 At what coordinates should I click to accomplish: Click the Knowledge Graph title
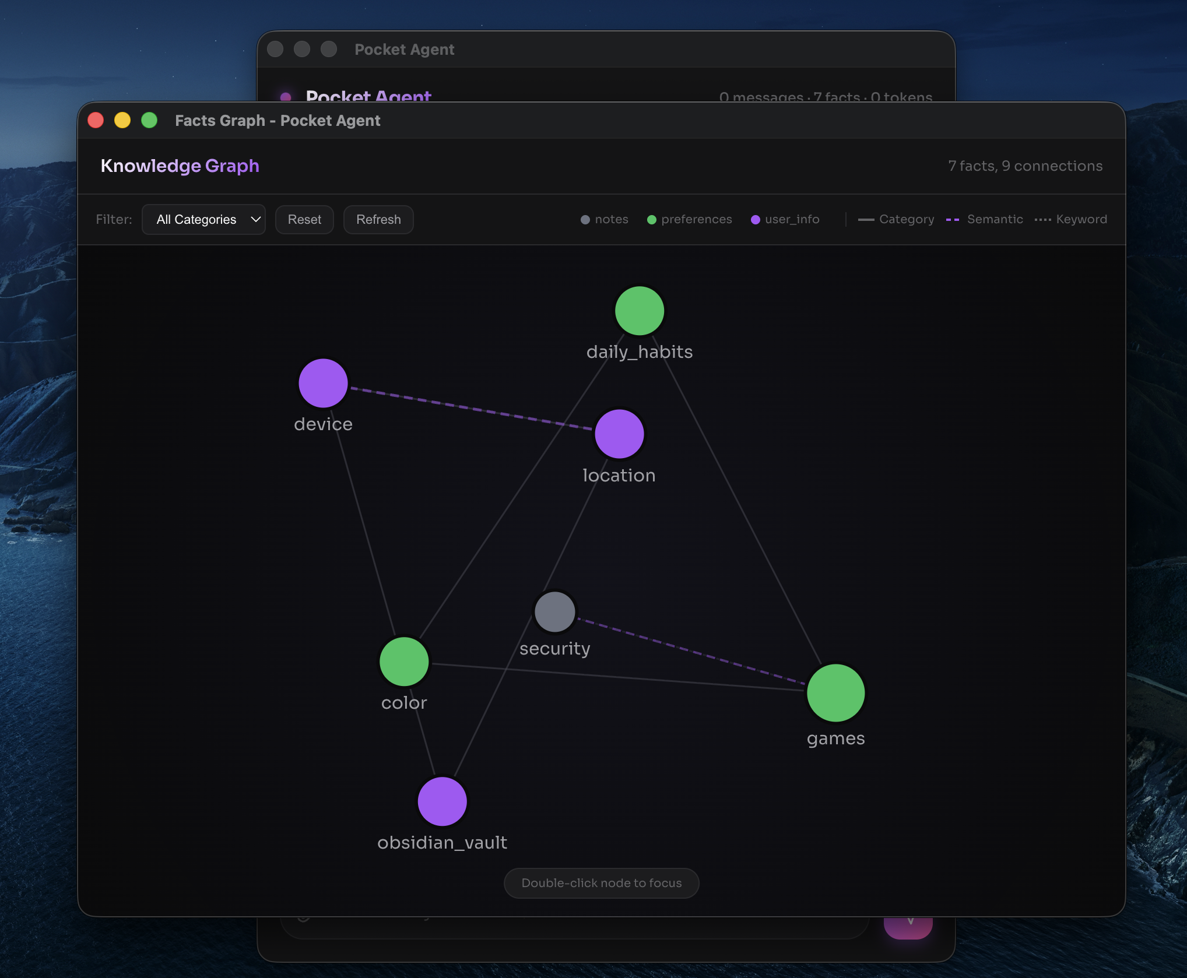click(180, 166)
